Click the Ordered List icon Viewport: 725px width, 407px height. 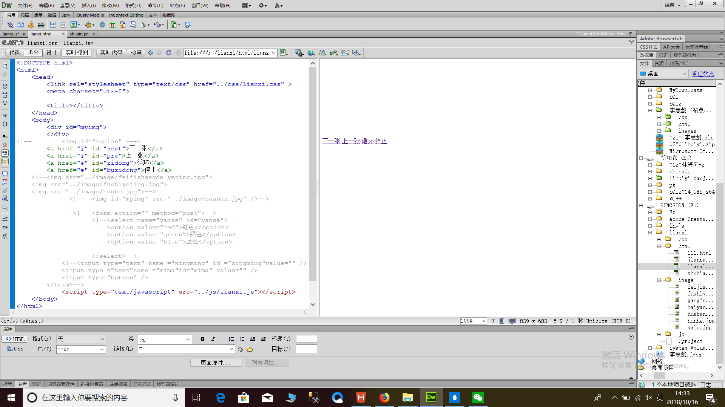click(242, 339)
